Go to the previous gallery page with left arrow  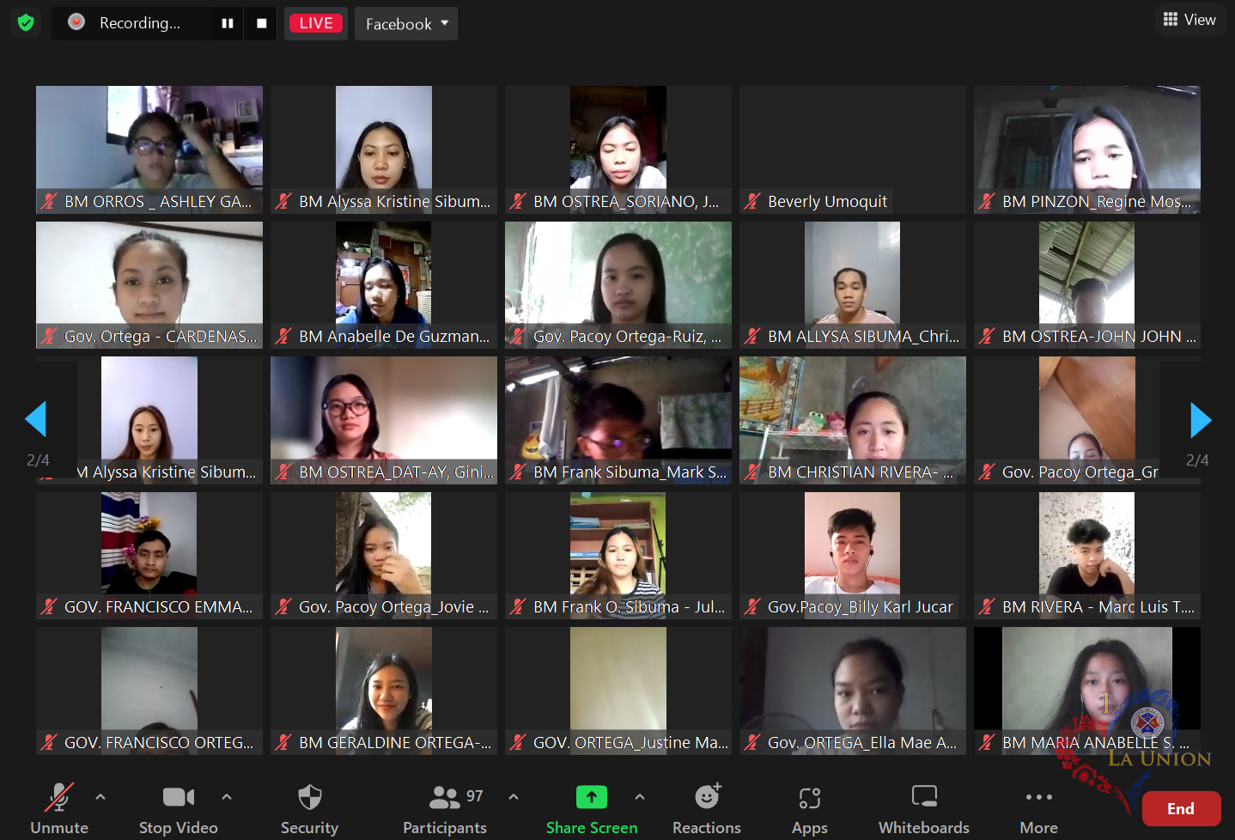(x=35, y=418)
